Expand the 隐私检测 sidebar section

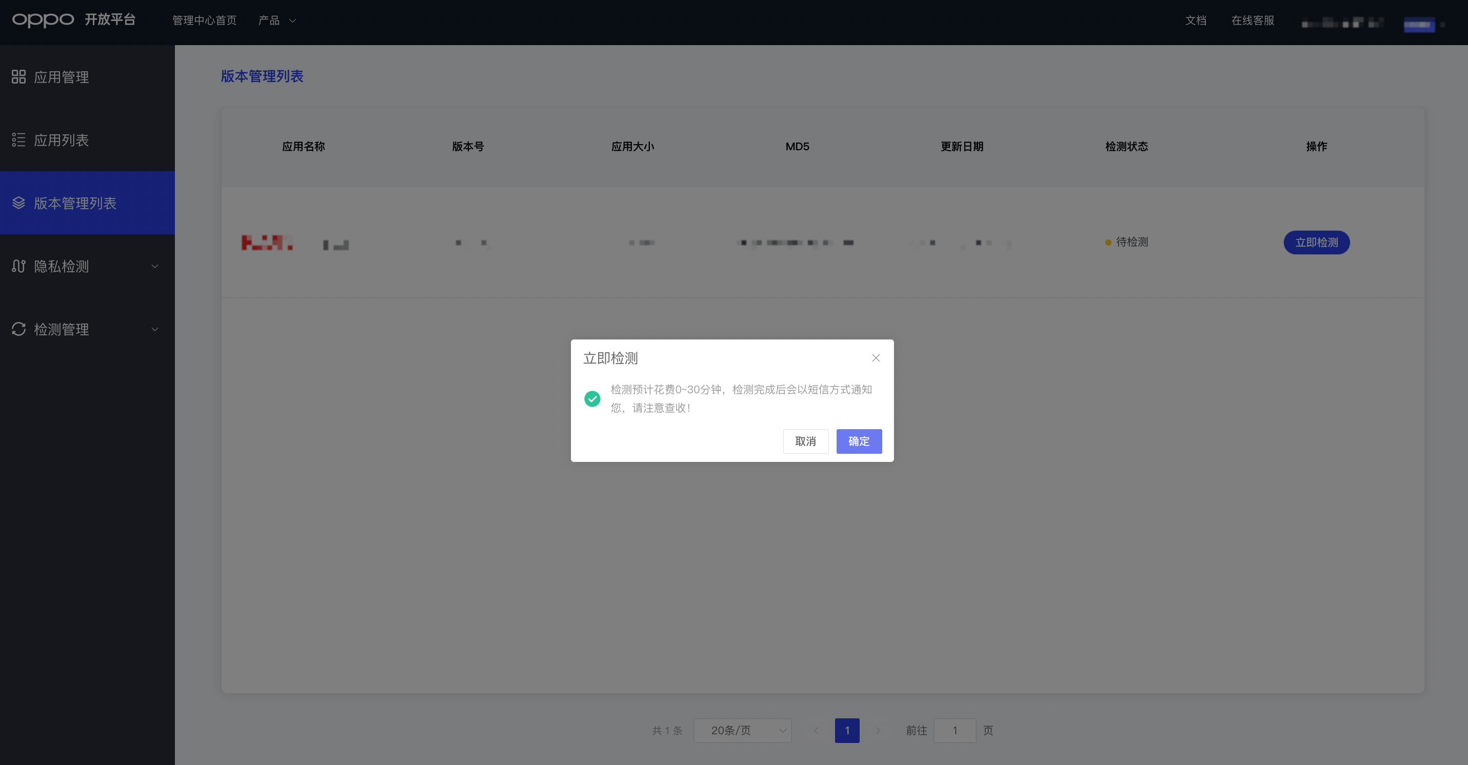tap(154, 266)
